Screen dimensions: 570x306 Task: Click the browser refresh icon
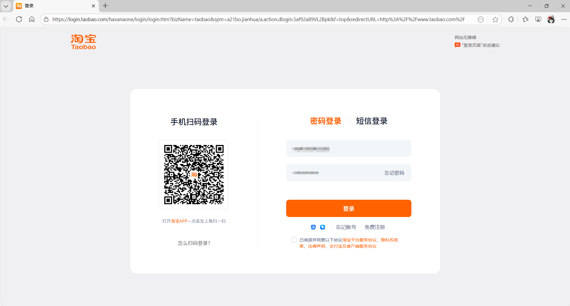coord(19,19)
